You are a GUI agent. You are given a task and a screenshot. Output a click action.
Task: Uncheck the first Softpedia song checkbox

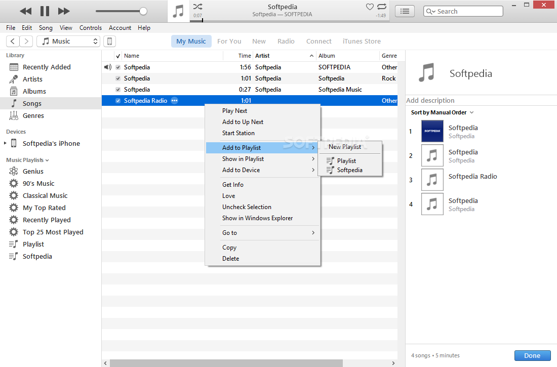click(118, 67)
